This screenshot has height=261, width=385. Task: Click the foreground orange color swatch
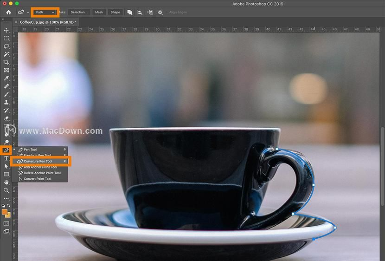5,212
